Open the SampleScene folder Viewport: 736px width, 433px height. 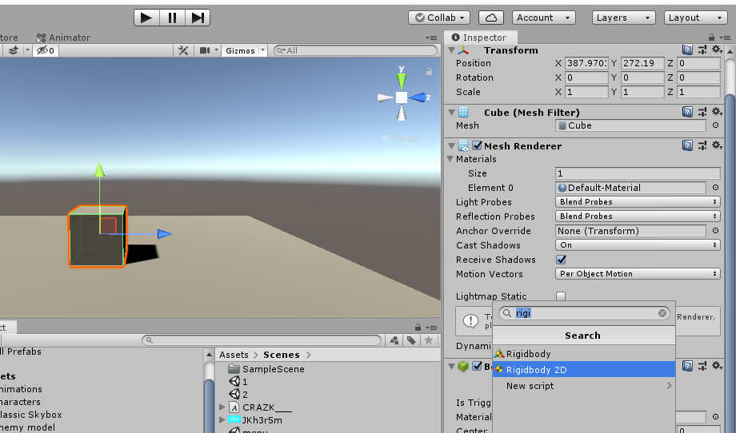click(x=266, y=369)
